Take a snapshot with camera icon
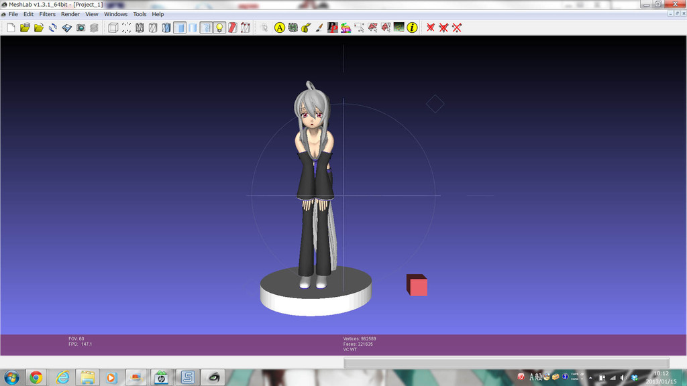The width and height of the screenshot is (687, 386). click(x=81, y=28)
